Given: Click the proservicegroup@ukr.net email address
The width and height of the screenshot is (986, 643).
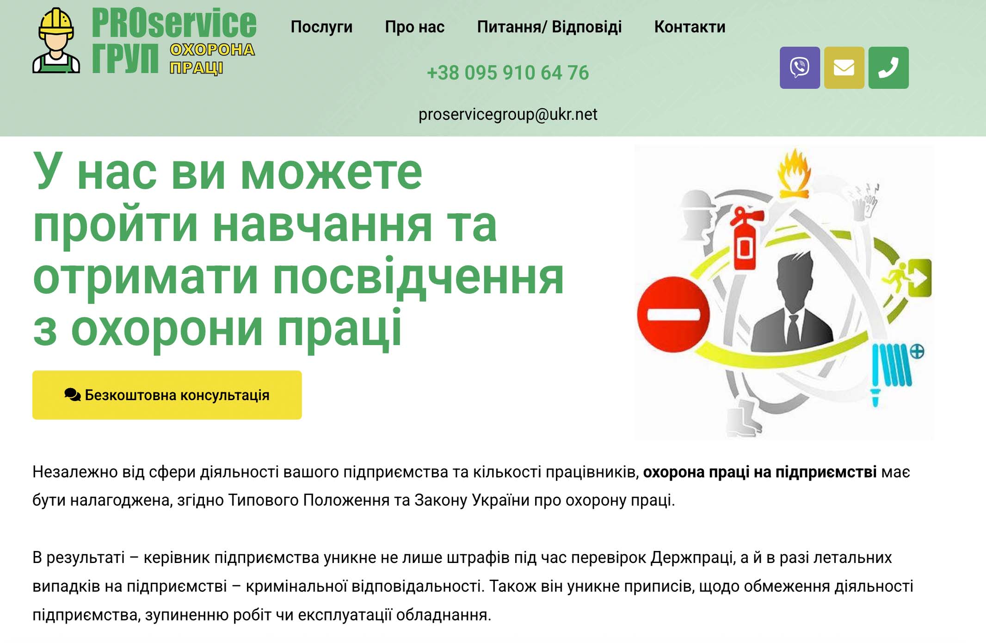Looking at the screenshot, I should point(508,114).
